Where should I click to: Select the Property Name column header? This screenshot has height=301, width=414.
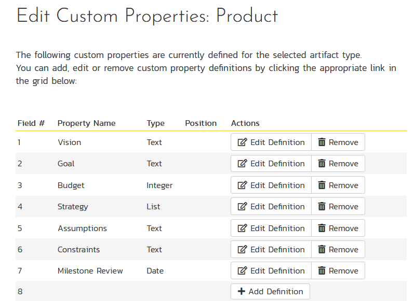coord(86,123)
